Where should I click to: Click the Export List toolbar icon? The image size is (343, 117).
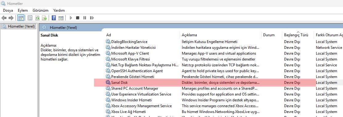pos(44,18)
